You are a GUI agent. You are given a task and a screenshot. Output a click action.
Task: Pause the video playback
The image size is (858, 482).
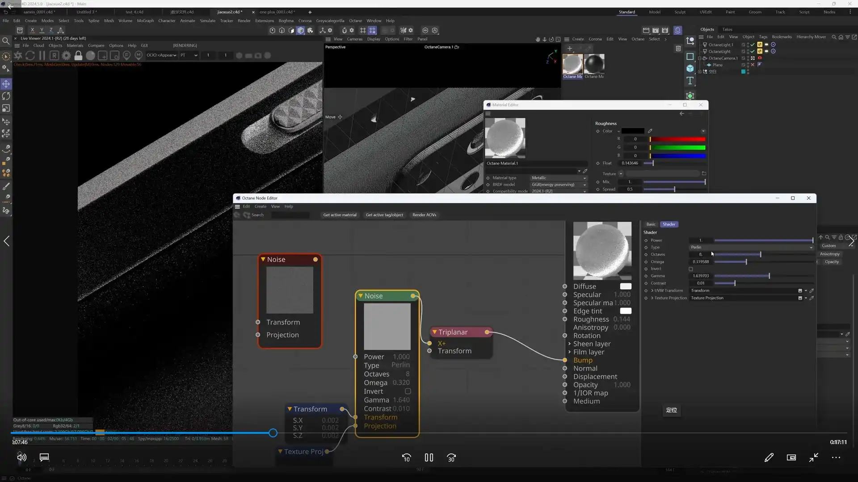(429, 457)
